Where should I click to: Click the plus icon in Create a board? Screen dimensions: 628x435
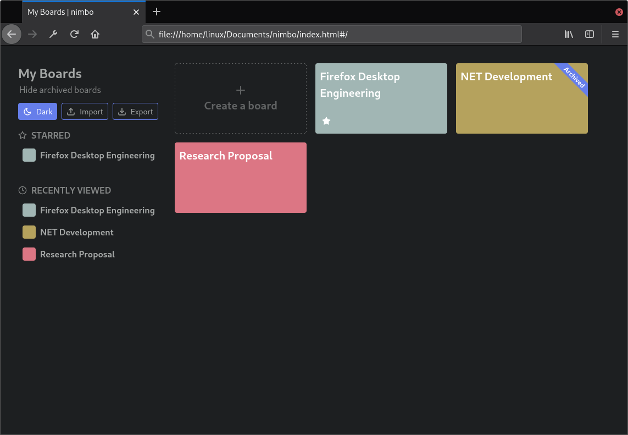tap(241, 90)
